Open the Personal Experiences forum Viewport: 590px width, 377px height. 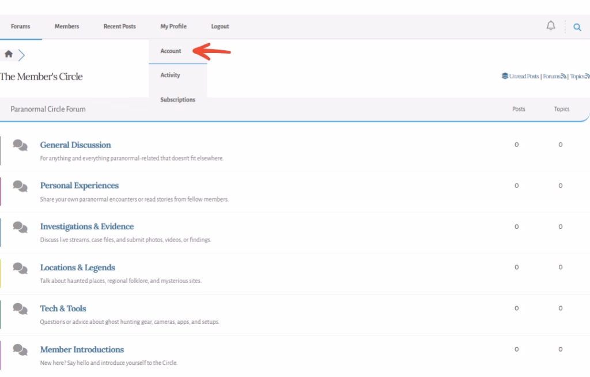pyautogui.click(x=80, y=186)
